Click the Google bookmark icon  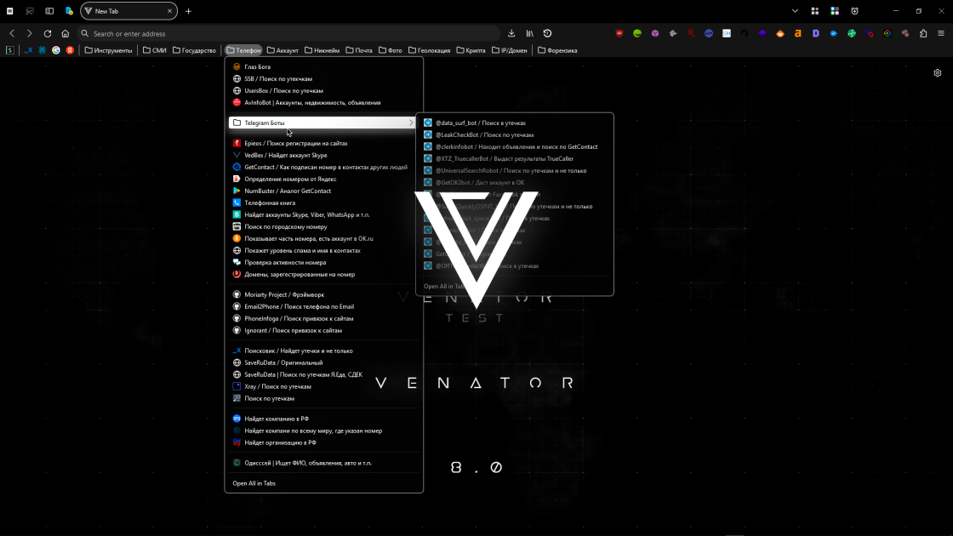[x=56, y=50]
